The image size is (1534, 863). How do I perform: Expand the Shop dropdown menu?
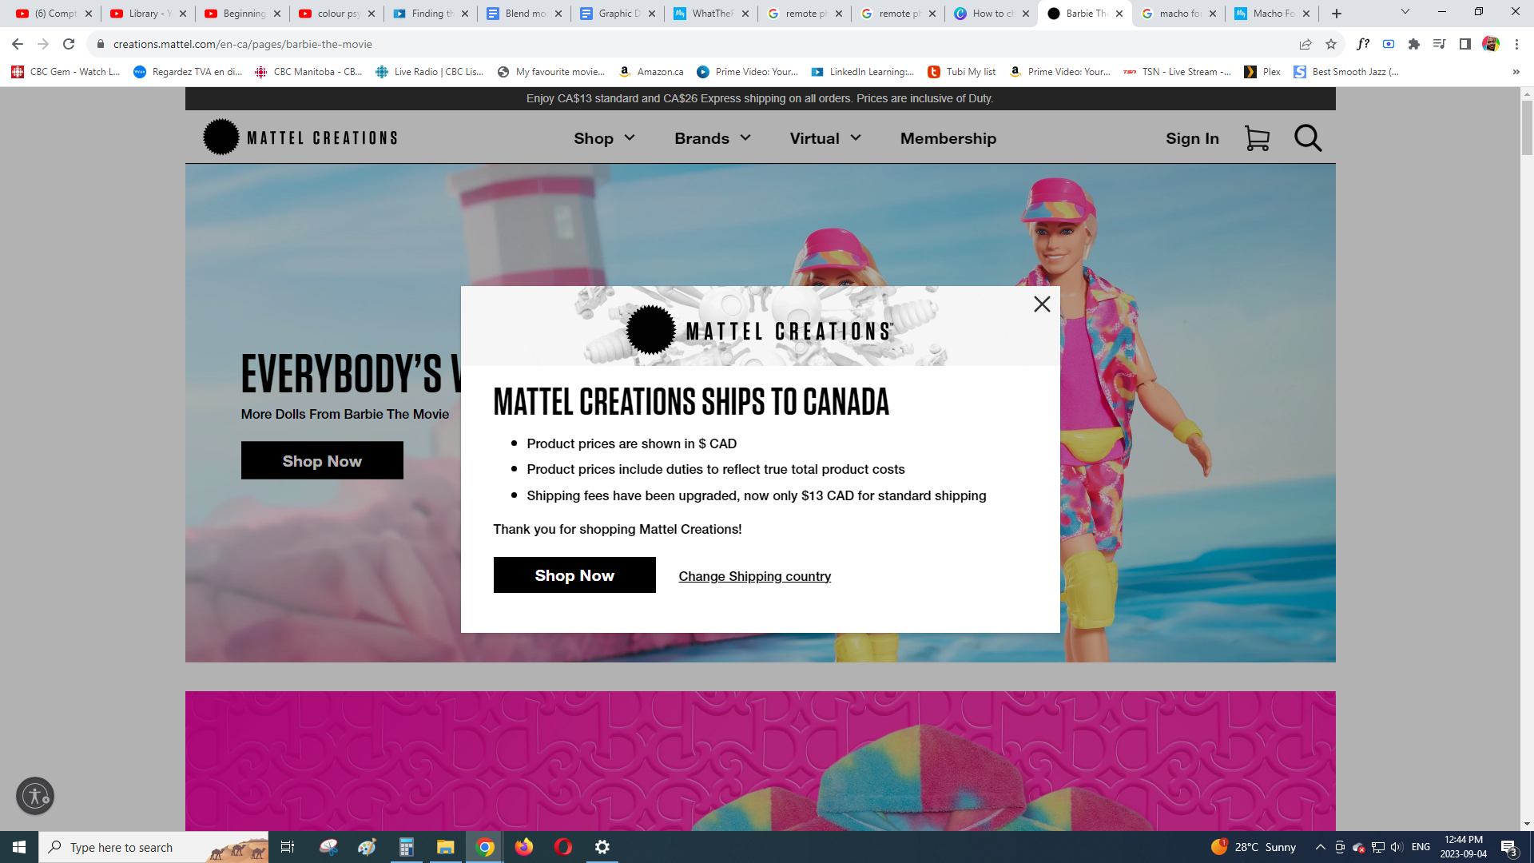pyautogui.click(x=604, y=138)
